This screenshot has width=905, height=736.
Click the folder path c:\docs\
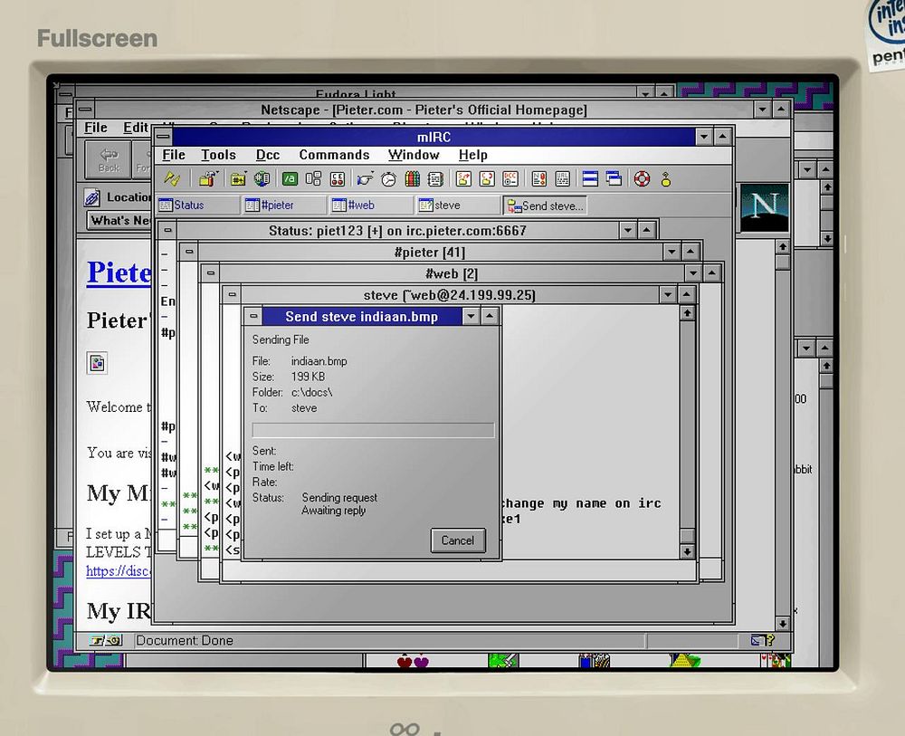pyautogui.click(x=311, y=392)
